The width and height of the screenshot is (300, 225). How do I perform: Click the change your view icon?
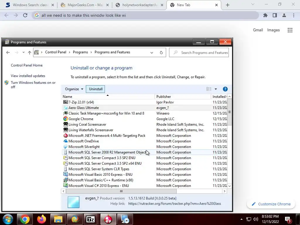coord(209,89)
